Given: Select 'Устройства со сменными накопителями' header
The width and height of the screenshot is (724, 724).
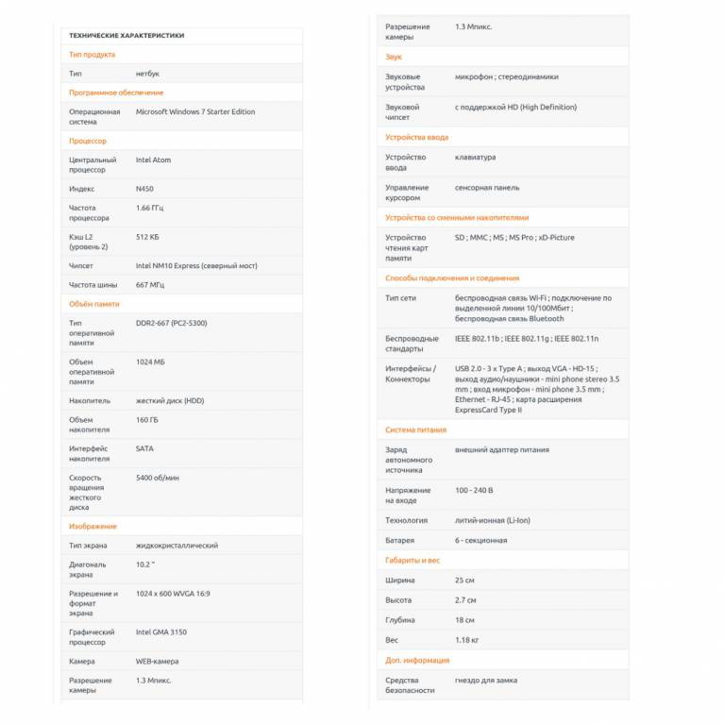Looking at the screenshot, I should point(457,217).
